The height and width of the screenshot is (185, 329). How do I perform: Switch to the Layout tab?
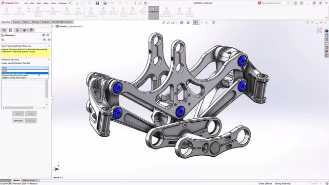[x=16, y=22]
